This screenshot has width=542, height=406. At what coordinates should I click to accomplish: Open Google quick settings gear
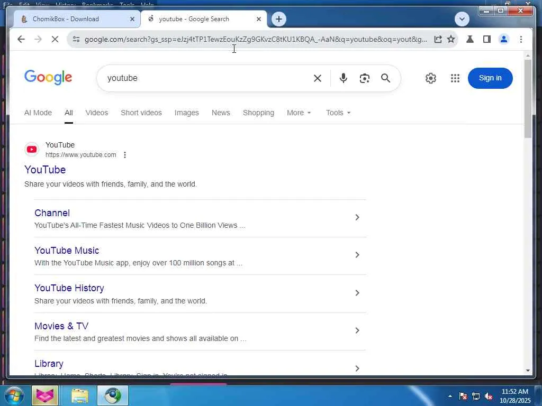pyautogui.click(x=431, y=78)
